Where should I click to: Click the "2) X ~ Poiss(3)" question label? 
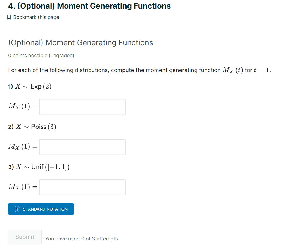point(32,127)
